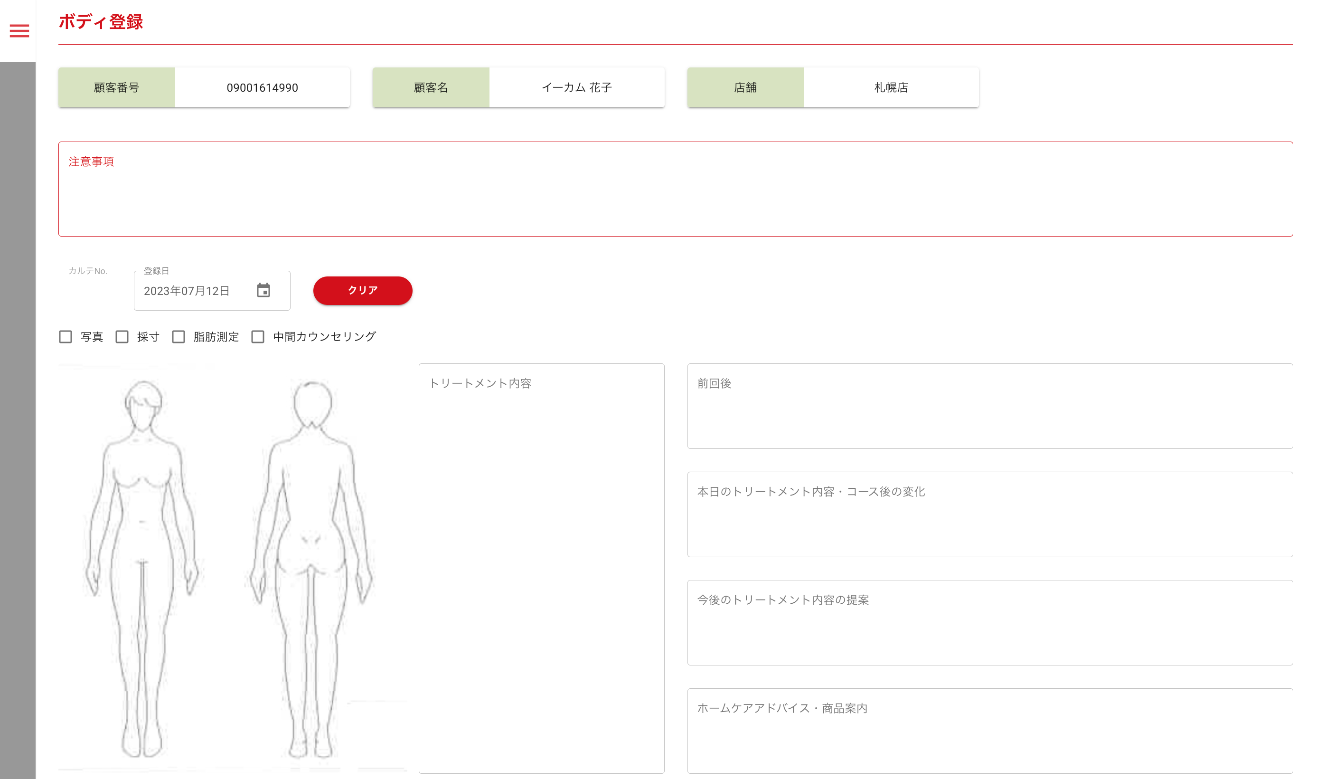
Task: Open the calendar date picker icon
Action: point(263,290)
